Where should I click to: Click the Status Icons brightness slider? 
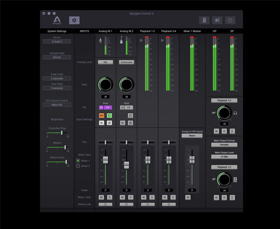[57, 162]
